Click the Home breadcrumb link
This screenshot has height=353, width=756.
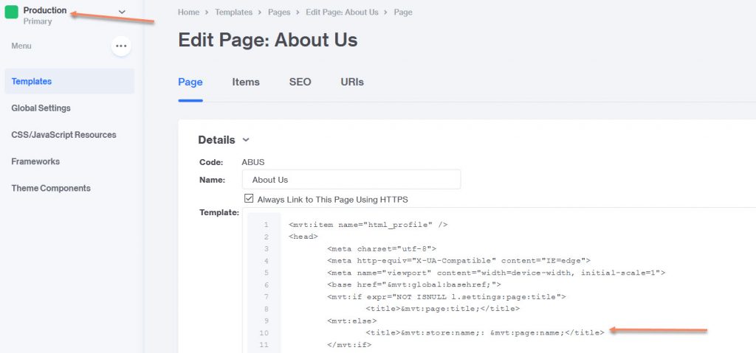(188, 12)
